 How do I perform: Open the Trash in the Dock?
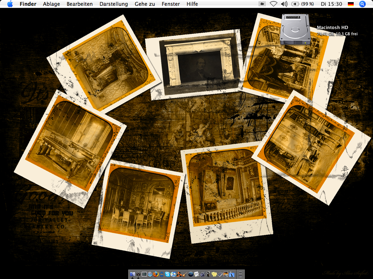click(240, 274)
